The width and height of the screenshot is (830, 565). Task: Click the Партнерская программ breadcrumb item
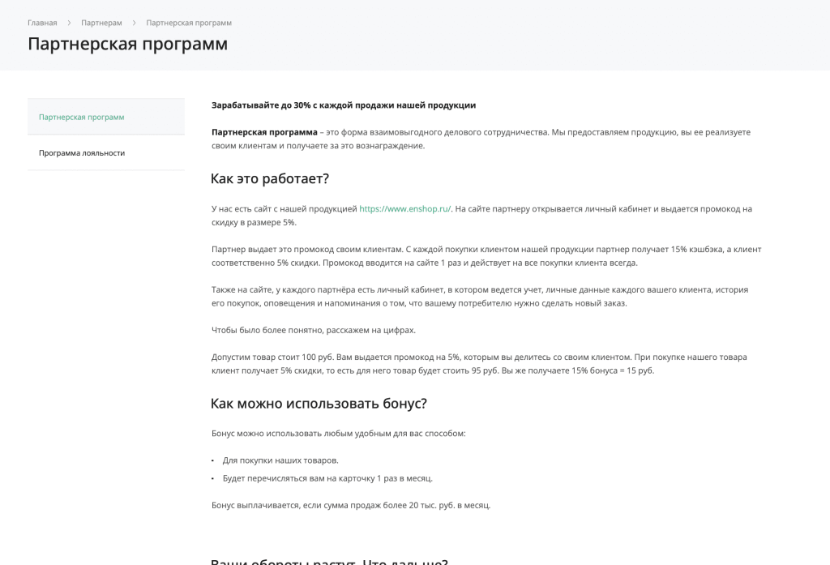pos(189,23)
